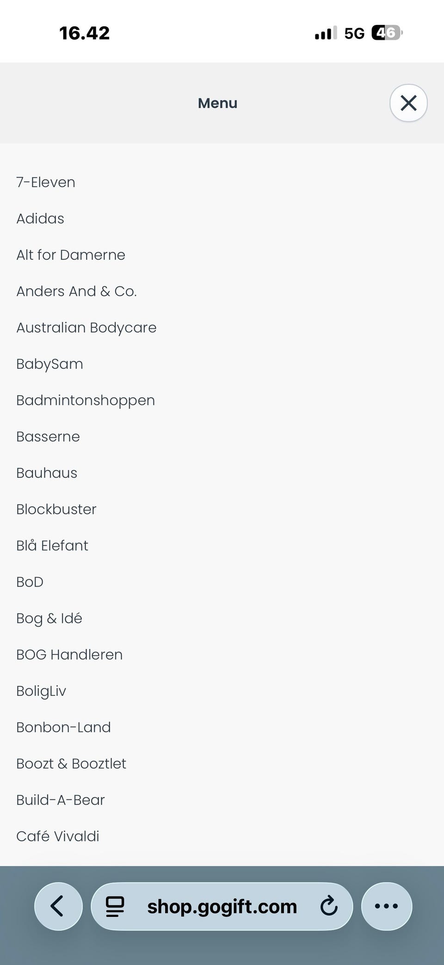Select Anders And & Co.

click(76, 291)
